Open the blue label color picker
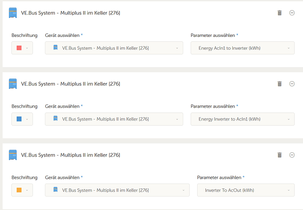Screen dimensions: 303x210 (22, 119)
